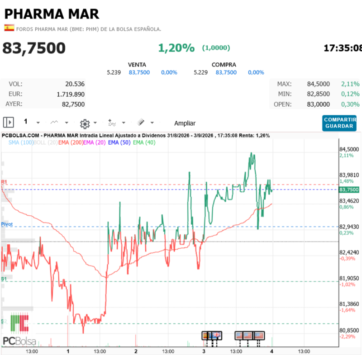Click the PCBOLSA.COM chart title line
This screenshot has height=355, width=362.
(135, 135)
